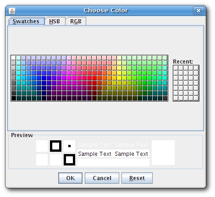This screenshot has width=215, height=197.
Task: Choose the pure blue swatch
Action: click(x=44, y=78)
